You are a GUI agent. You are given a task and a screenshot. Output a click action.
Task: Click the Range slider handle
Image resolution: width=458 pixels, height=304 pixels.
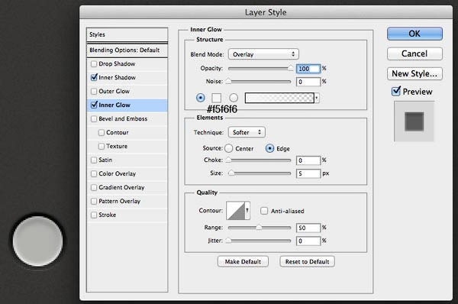(x=259, y=227)
